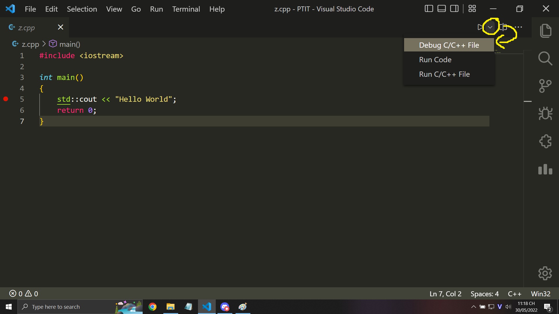The image size is (559, 314).
Task: Open the Go menu
Action: [x=136, y=9]
